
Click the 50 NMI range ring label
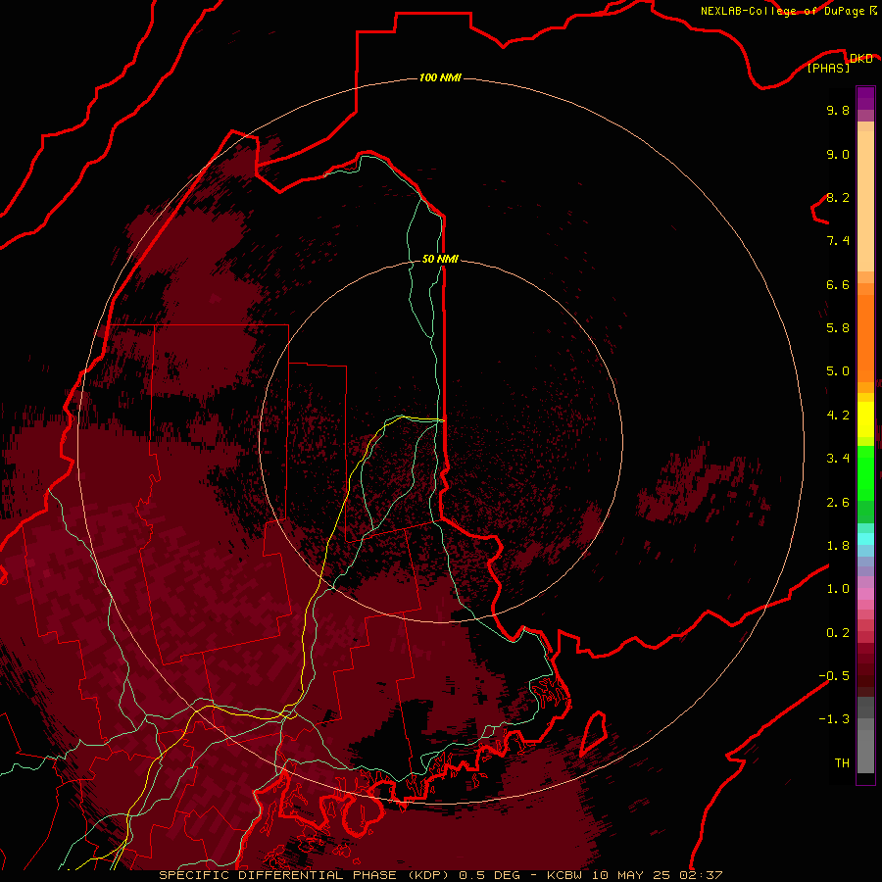440,259
